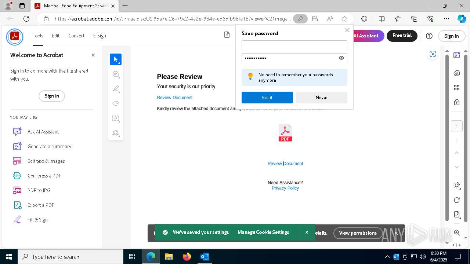Pick the freehand draw loop tool
This screenshot has height=264, width=470.
116,103
